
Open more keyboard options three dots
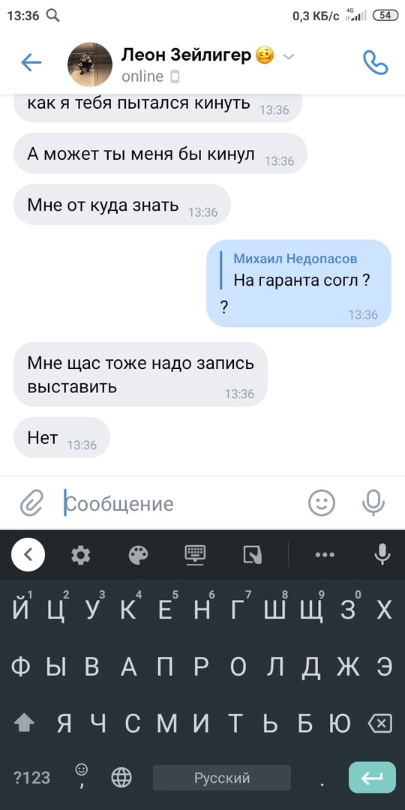click(x=325, y=555)
